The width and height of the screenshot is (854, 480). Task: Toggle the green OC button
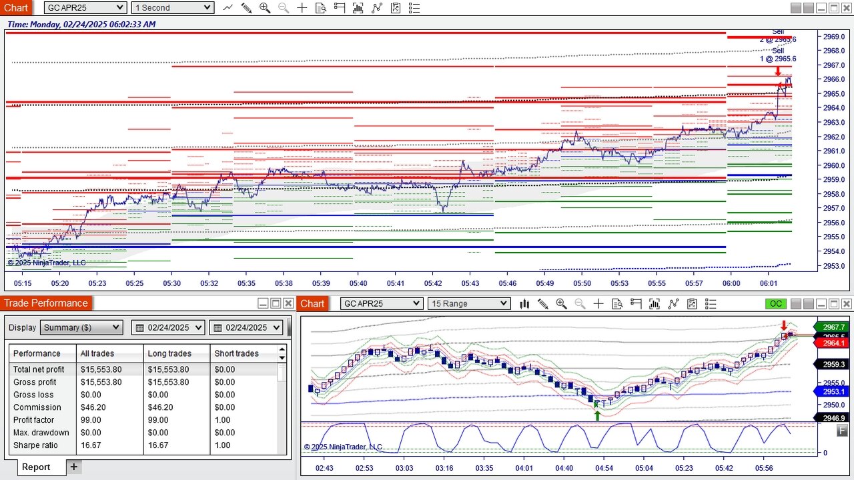coord(775,304)
